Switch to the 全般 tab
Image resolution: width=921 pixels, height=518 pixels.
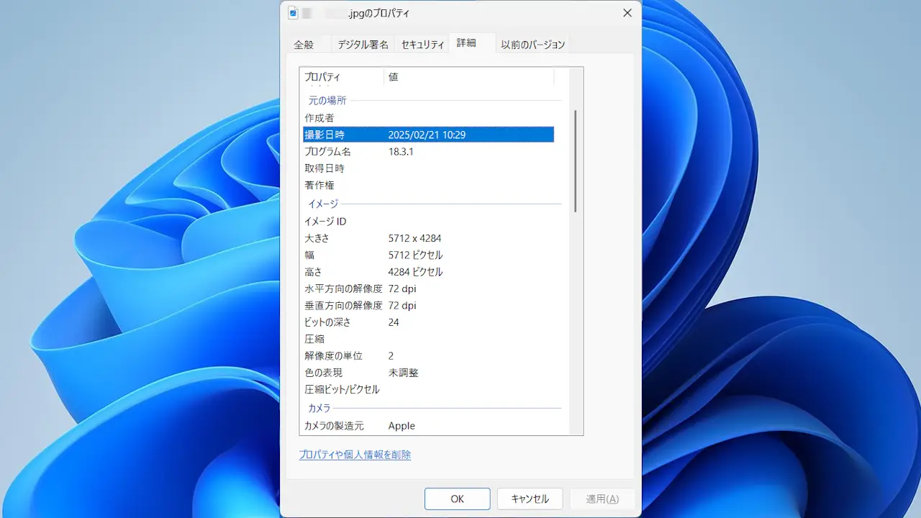coord(303,44)
